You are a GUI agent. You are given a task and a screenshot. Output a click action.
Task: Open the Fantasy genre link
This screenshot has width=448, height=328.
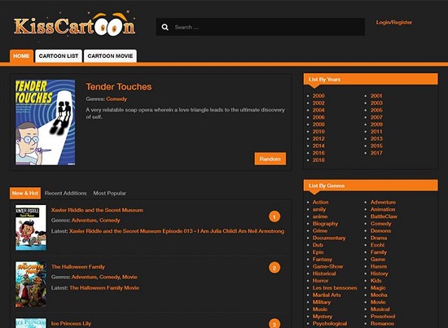click(323, 260)
